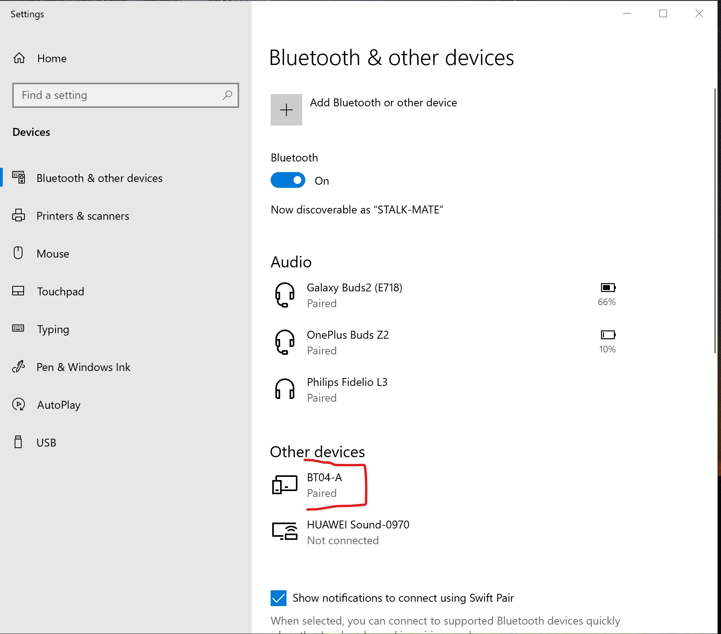Click the Galaxy Buds2 headset icon
The width and height of the screenshot is (721, 634).
(x=284, y=295)
